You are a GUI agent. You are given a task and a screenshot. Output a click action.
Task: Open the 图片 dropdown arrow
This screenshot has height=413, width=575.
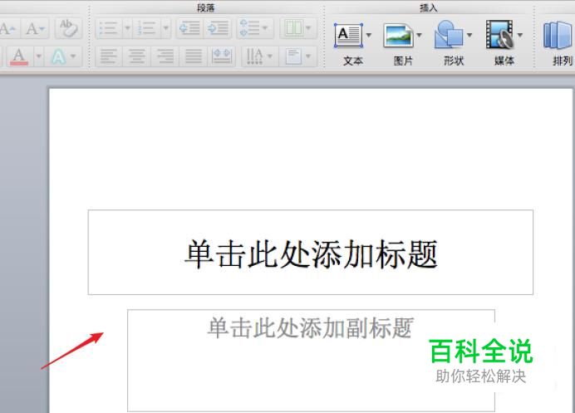coord(419,35)
